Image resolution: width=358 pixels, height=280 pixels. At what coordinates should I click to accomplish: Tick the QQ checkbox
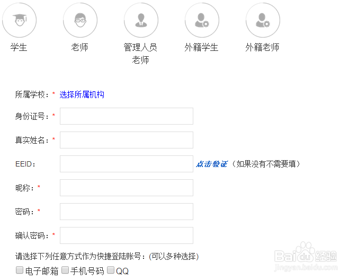point(111,270)
